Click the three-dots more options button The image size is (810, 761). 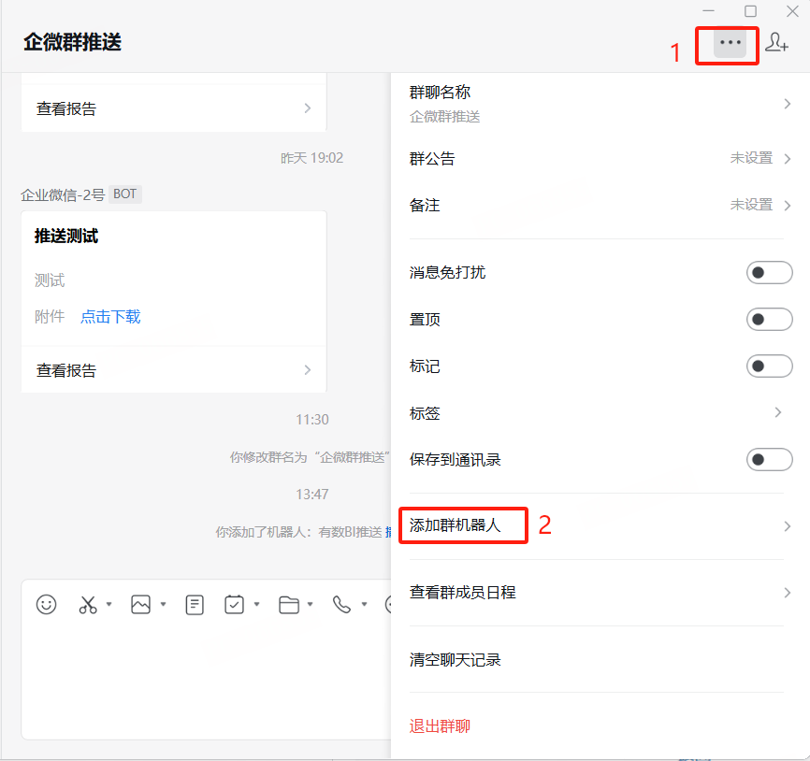[x=730, y=43]
